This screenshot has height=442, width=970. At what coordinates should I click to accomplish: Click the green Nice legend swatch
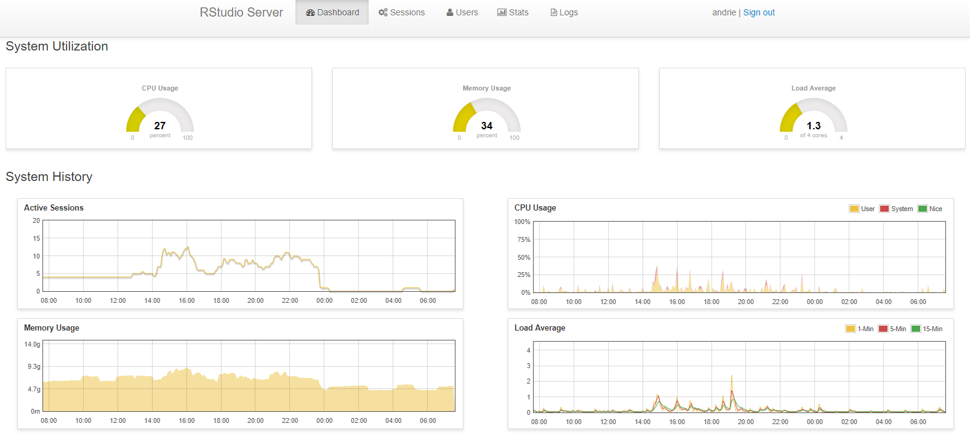pos(923,209)
